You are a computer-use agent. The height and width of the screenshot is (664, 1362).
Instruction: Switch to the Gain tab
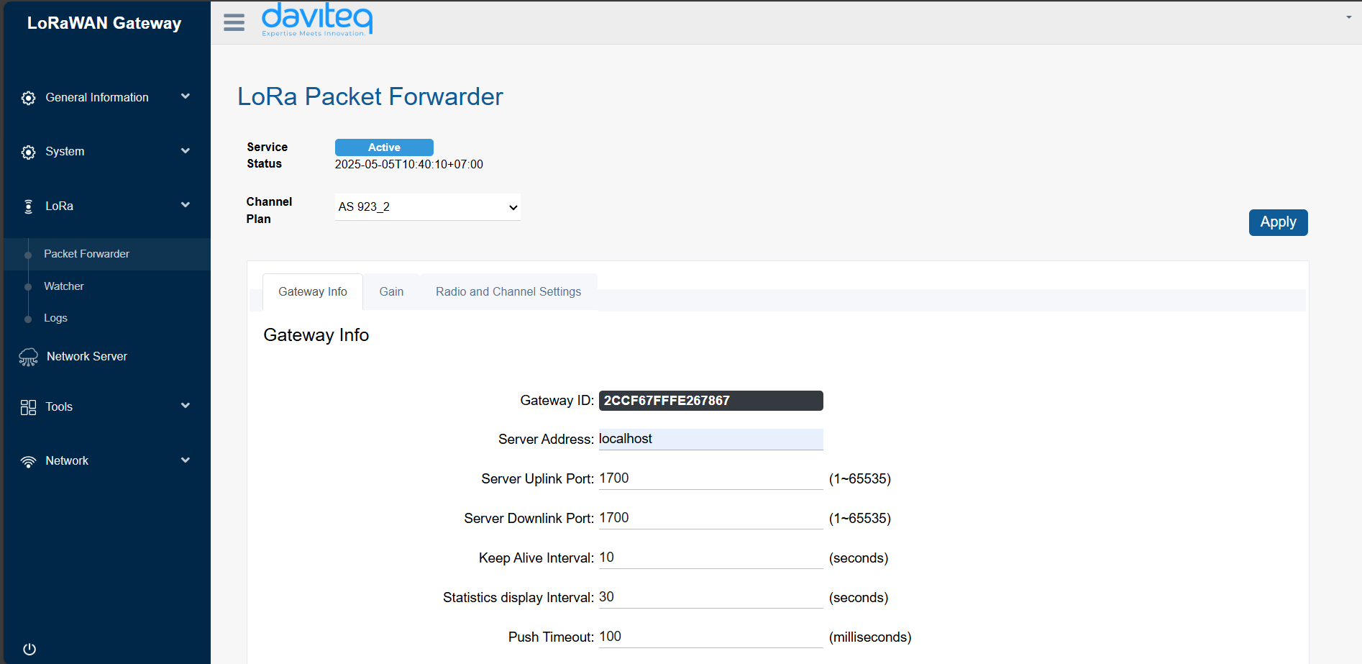[x=391, y=291]
